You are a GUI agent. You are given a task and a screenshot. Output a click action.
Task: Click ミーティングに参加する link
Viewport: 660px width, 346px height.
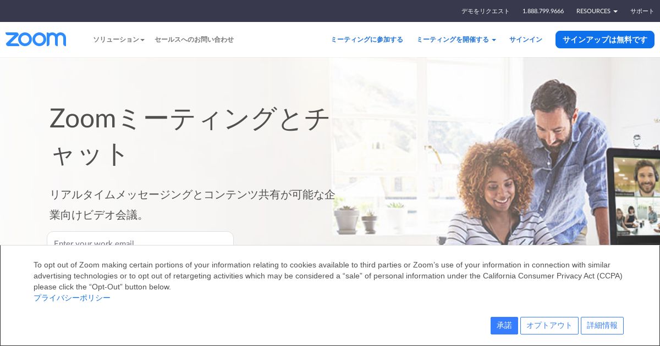click(x=367, y=40)
